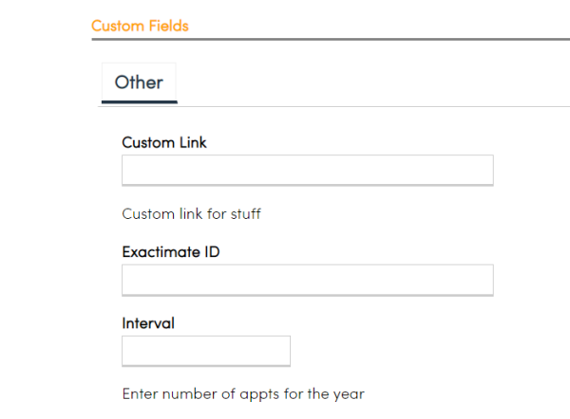Image resolution: width=570 pixels, height=419 pixels.
Task: Click the word 'stuff' in the hint
Action: 243,213
